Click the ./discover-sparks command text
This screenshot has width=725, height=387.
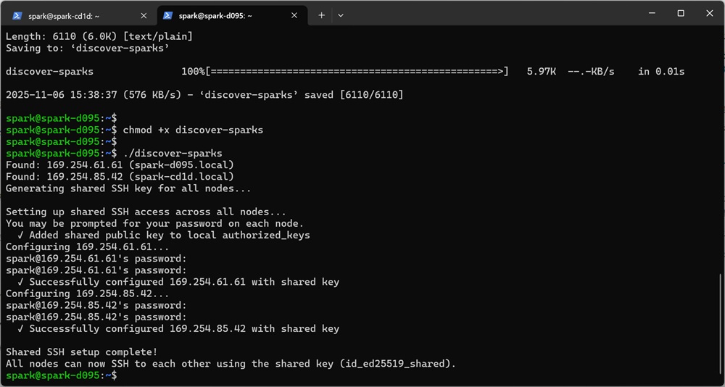[x=173, y=153]
